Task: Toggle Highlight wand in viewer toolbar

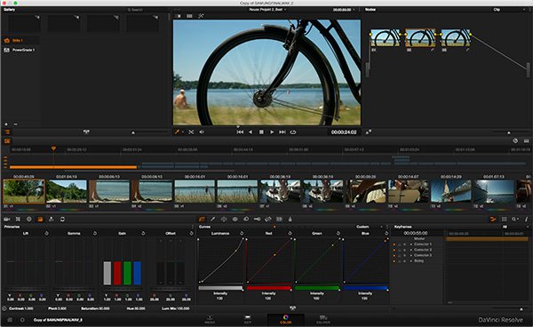Action: coord(201,16)
